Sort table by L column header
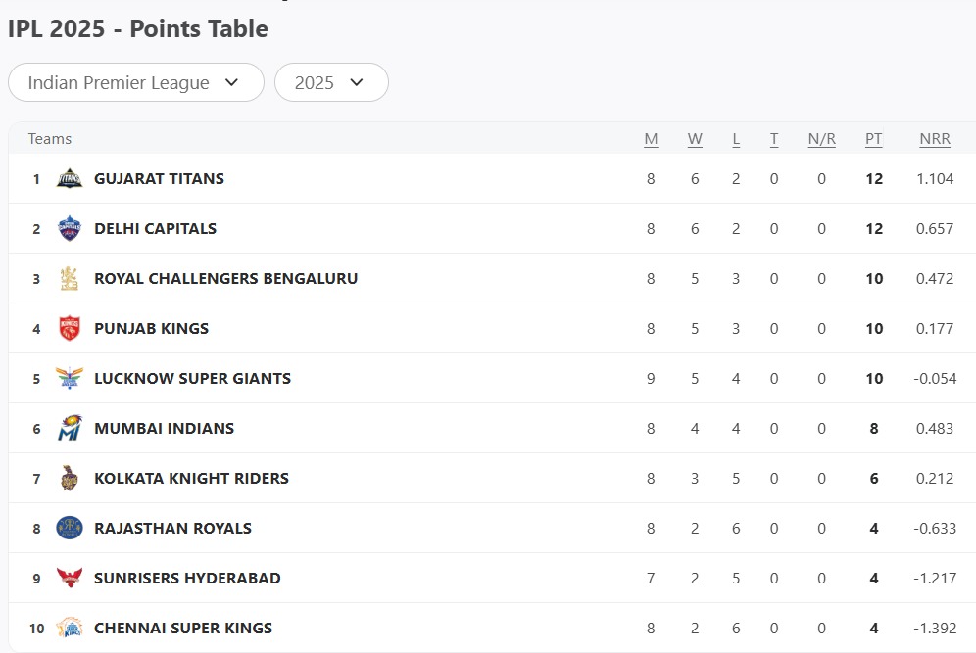The width and height of the screenshot is (976, 653). coord(736,139)
